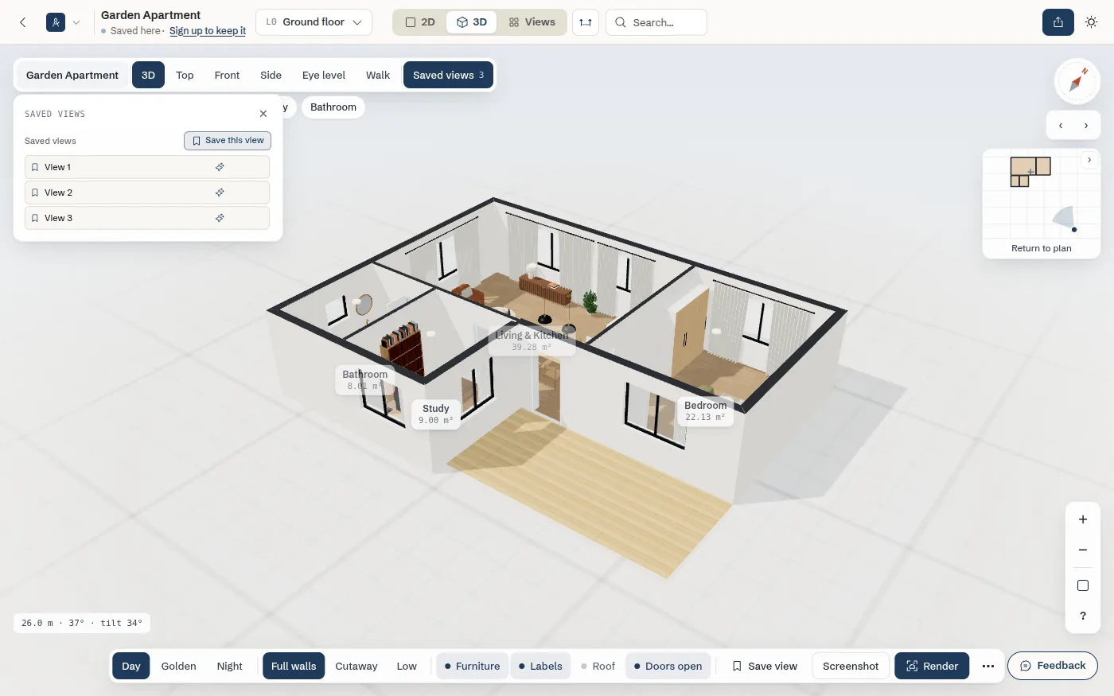Click the edit icon for View 1
The width and height of the screenshot is (1114, 696).
click(x=220, y=167)
